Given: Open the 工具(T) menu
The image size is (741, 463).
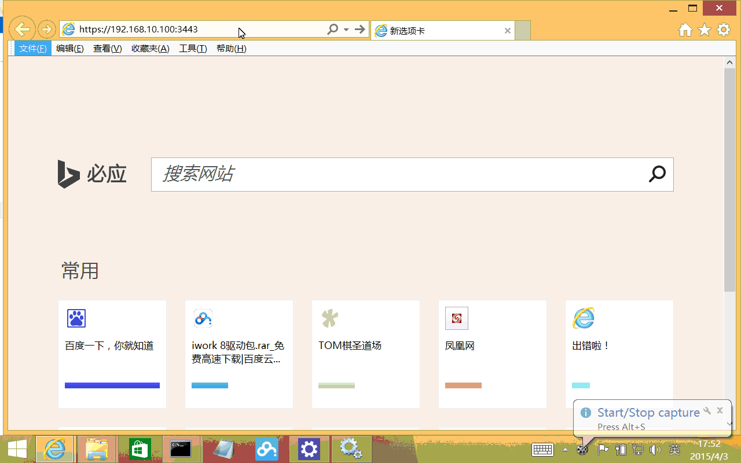Looking at the screenshot, I should tap(193, 49).
